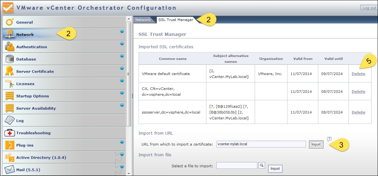
Task: Open Mail (5.5.1) plug-in settings
Action: 64,170
